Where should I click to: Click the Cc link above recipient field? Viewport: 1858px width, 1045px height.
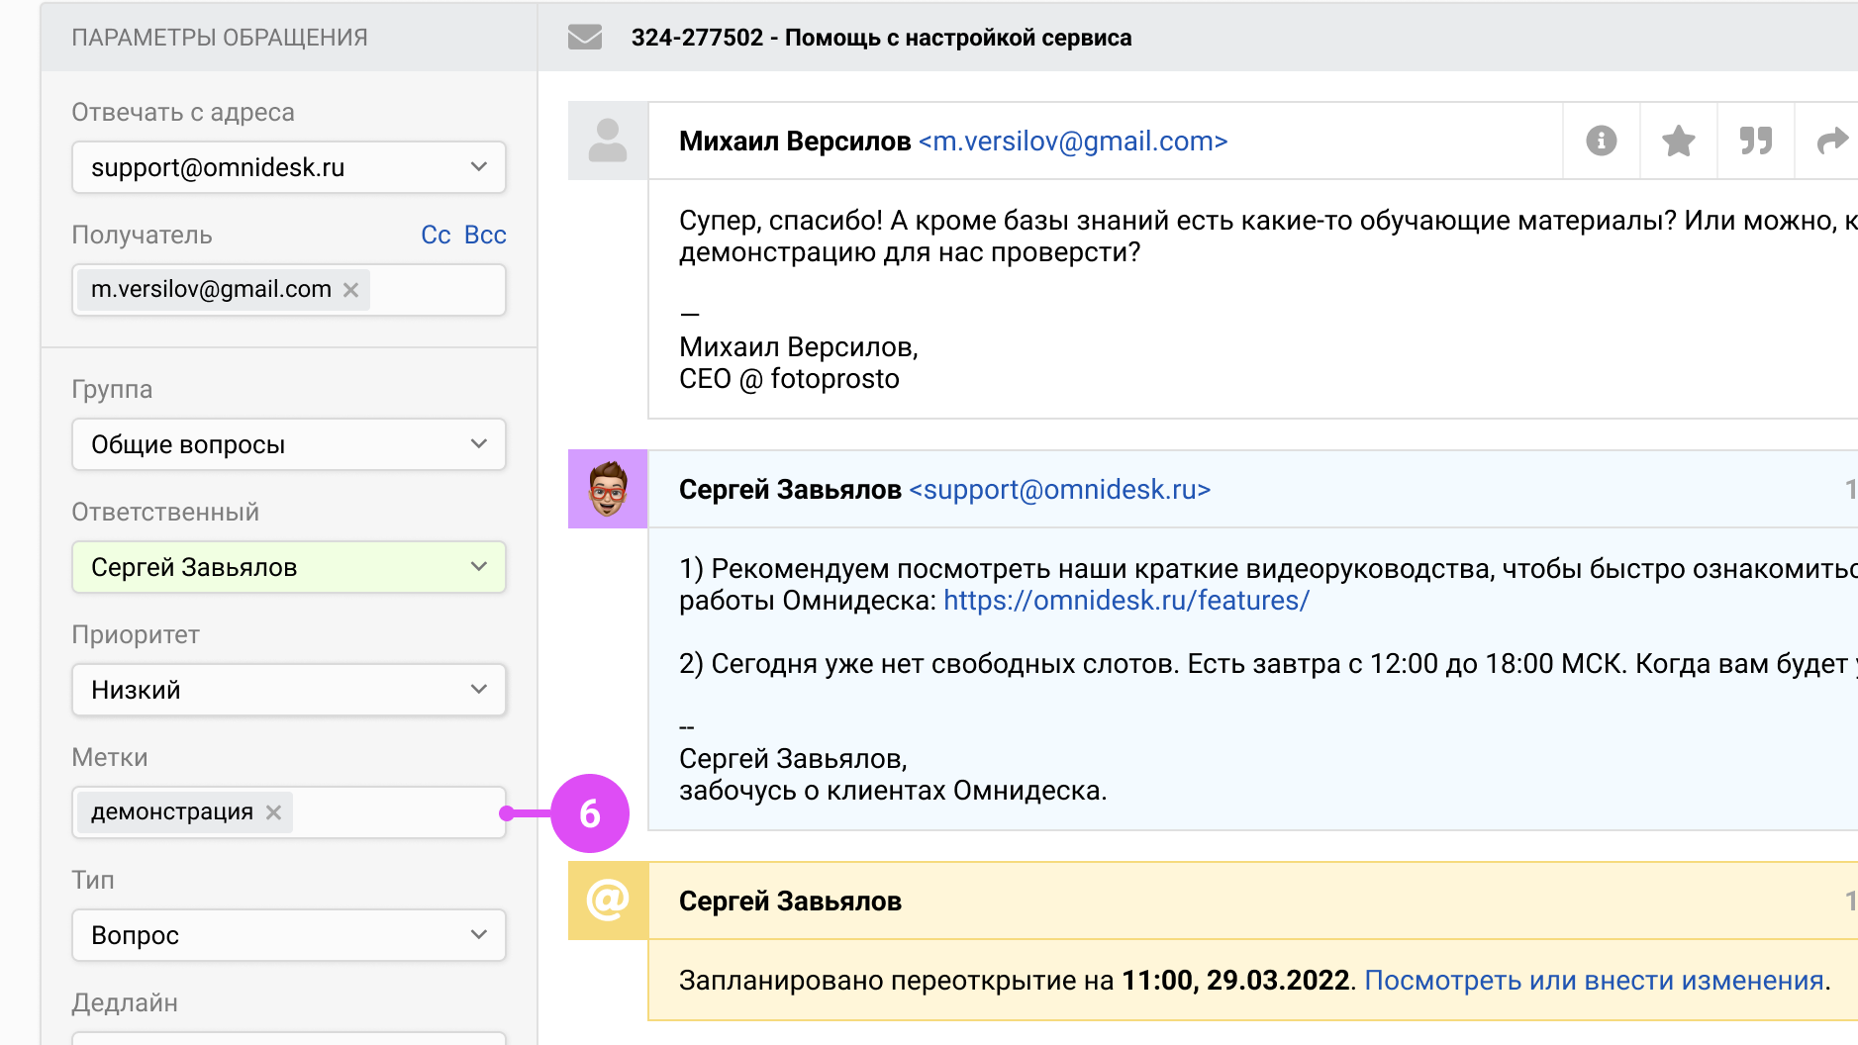[436, 235]
